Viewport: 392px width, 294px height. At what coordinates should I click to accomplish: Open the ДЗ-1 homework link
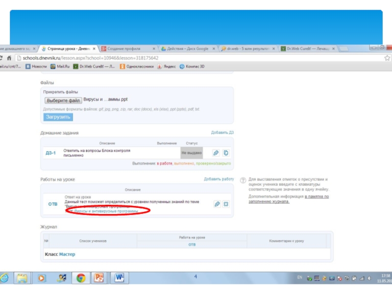click(50, 153)
